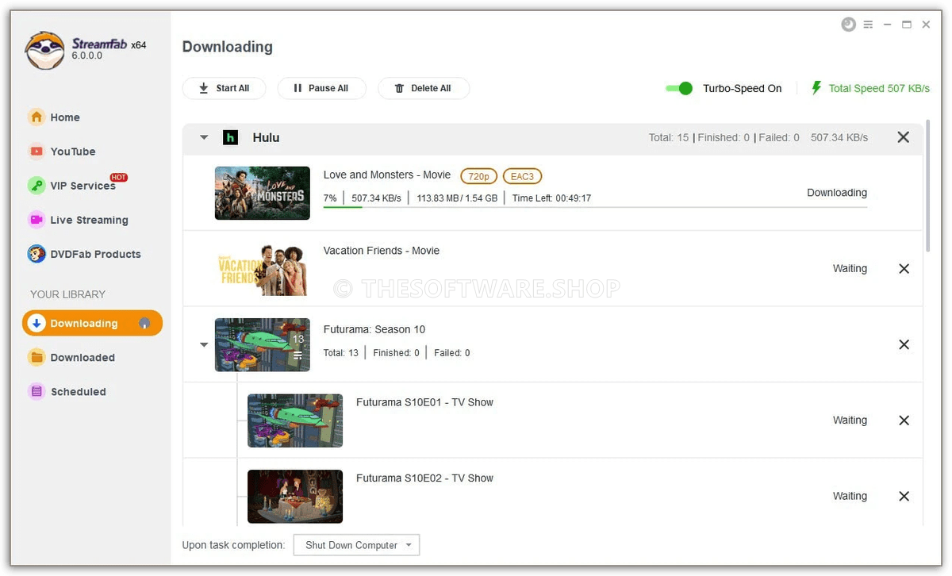Screen dimensions: 952x576
Task: Open the Downloaded library section
Action: (71, 357)
